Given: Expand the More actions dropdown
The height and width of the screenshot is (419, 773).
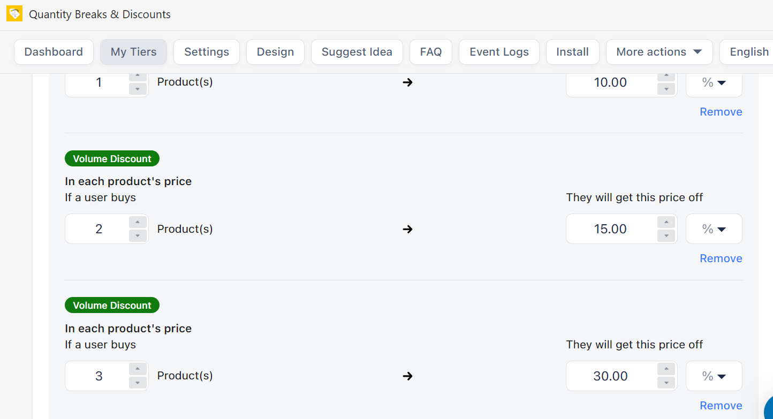Looking at the screenshot, I should [659, 52].
